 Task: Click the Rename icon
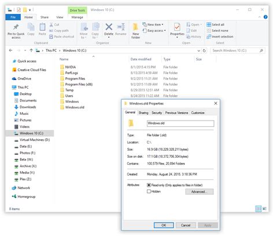point(121,27)
